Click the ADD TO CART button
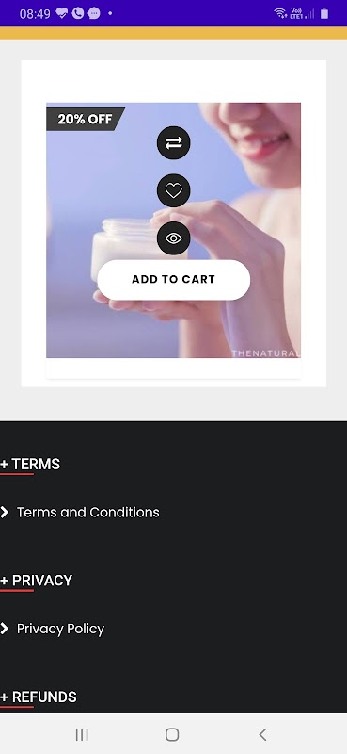Screen dimensions: 347x754 173,279
